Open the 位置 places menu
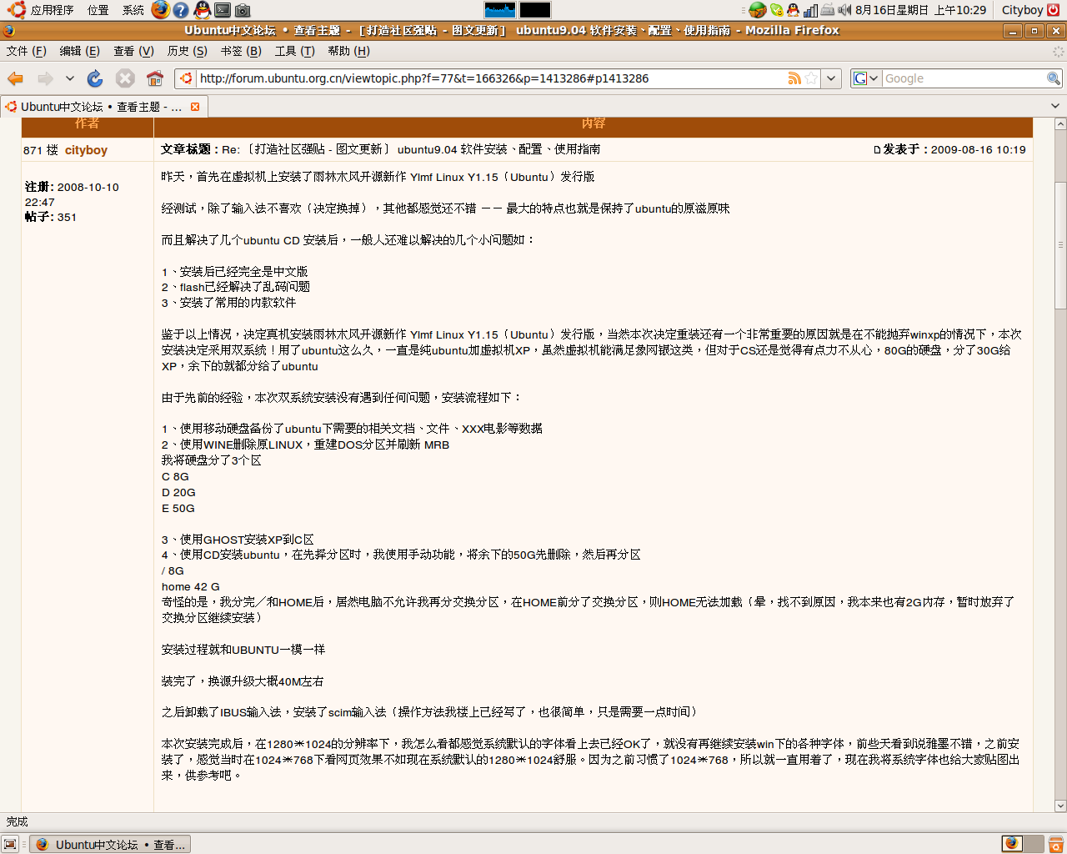The width and height of the screenshot is (1067, 854). [98, 10]
